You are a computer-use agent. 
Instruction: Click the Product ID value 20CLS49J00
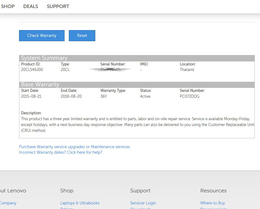(x=32, y=70)
